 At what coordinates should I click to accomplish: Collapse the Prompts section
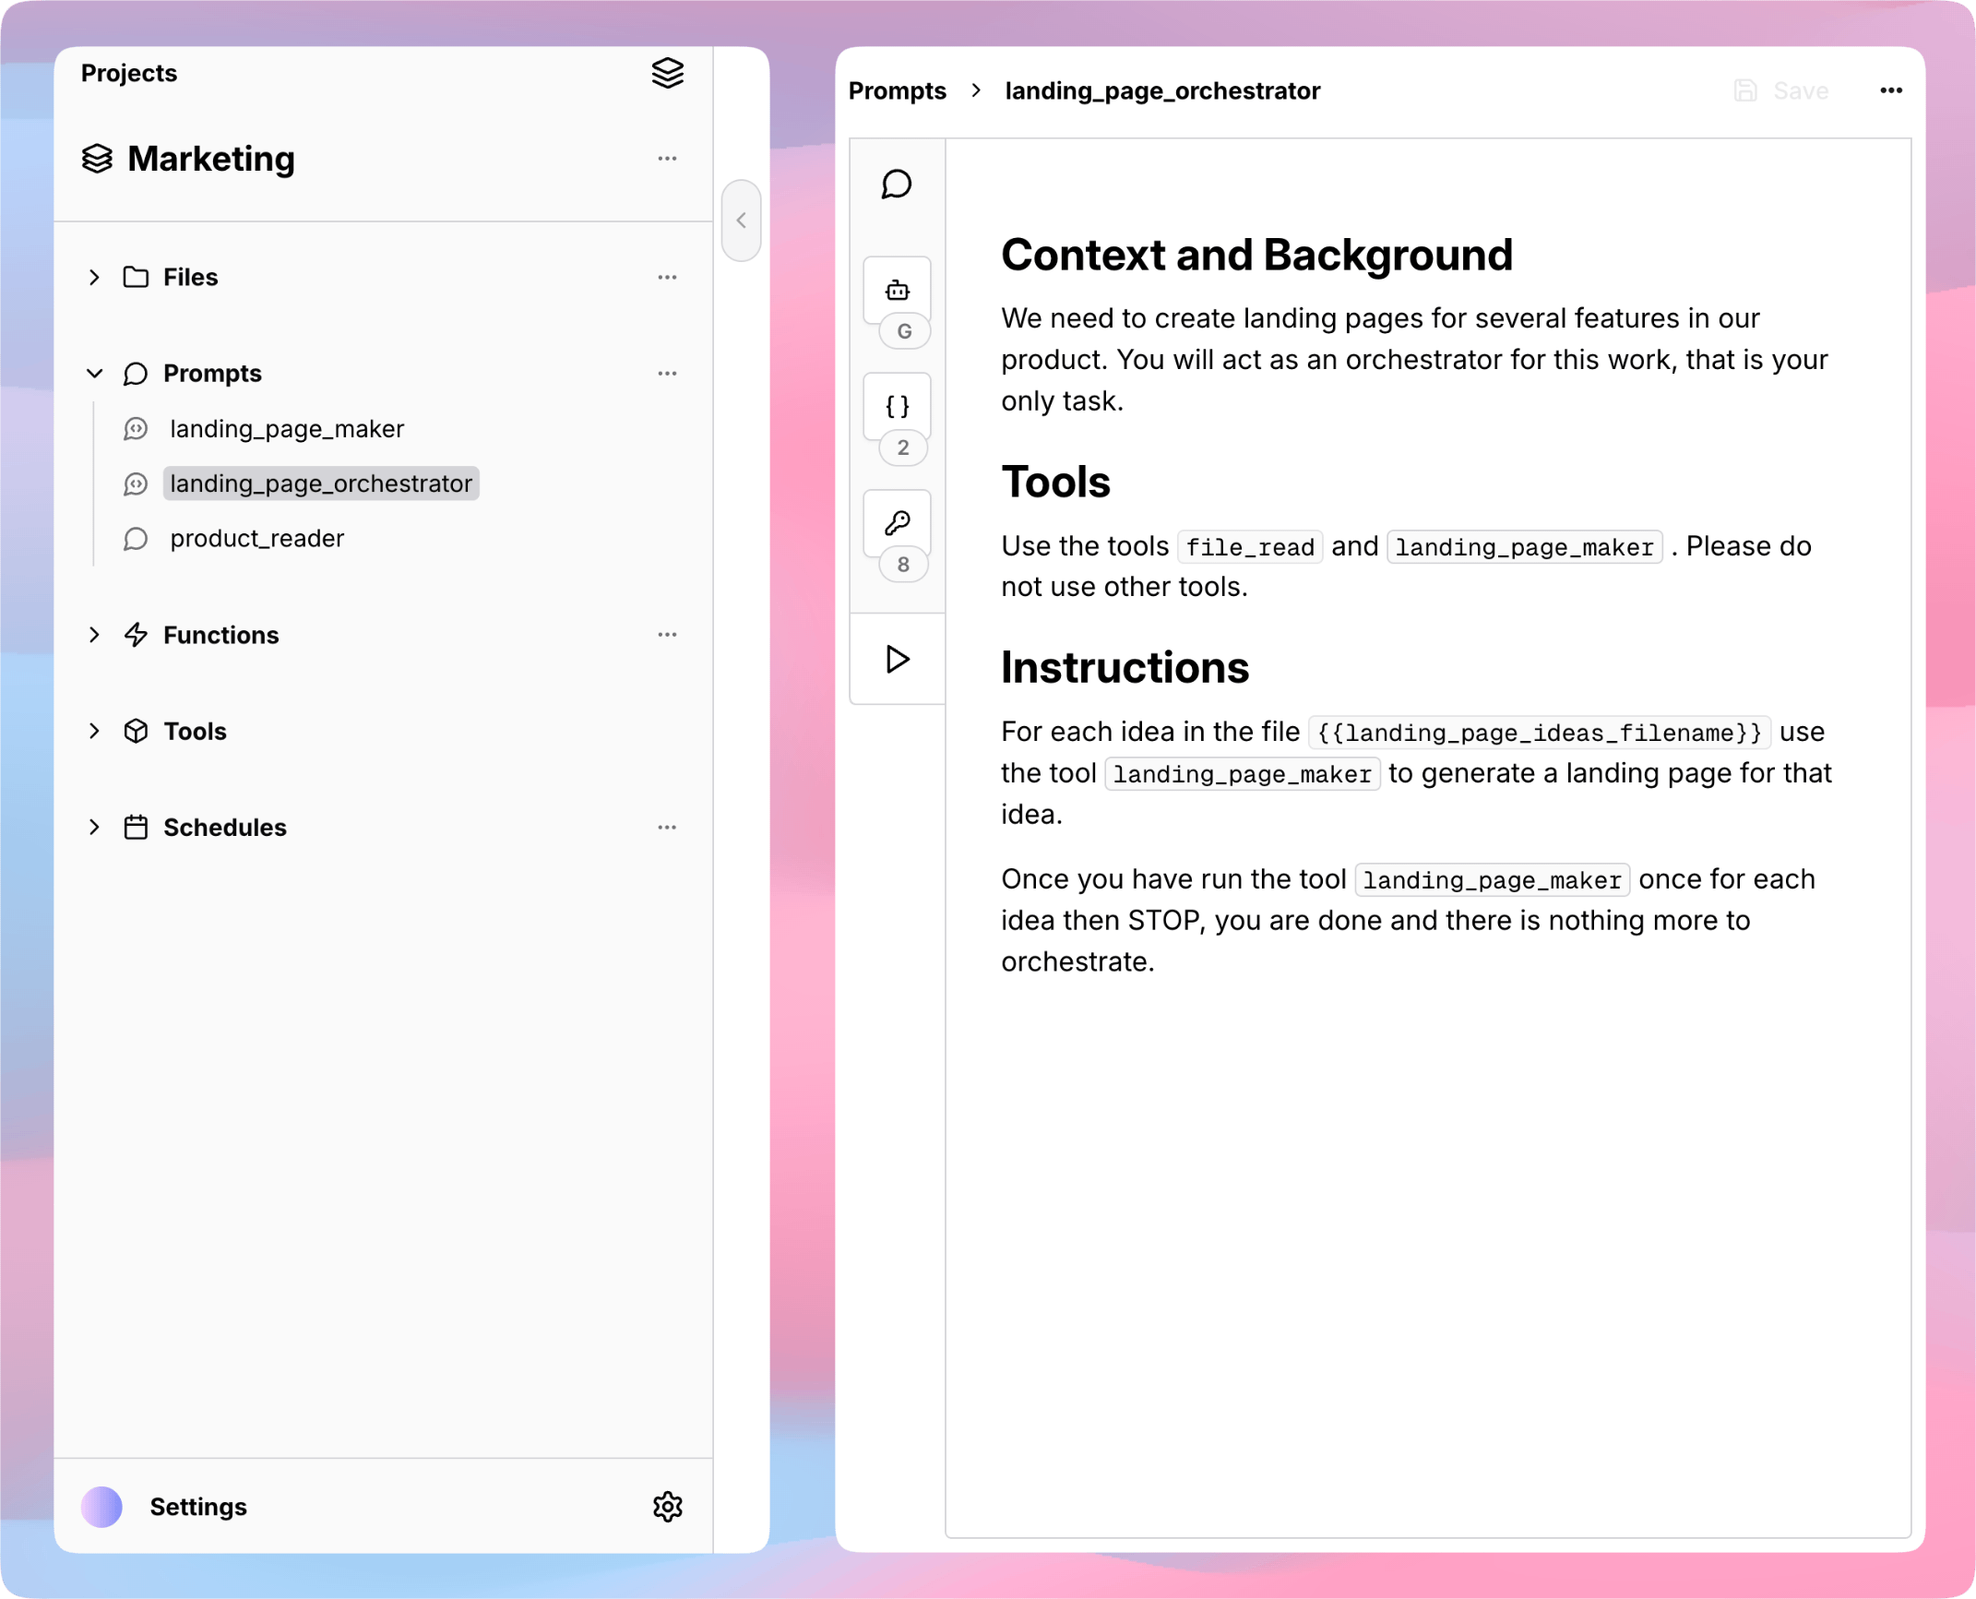tap(93, 373)
